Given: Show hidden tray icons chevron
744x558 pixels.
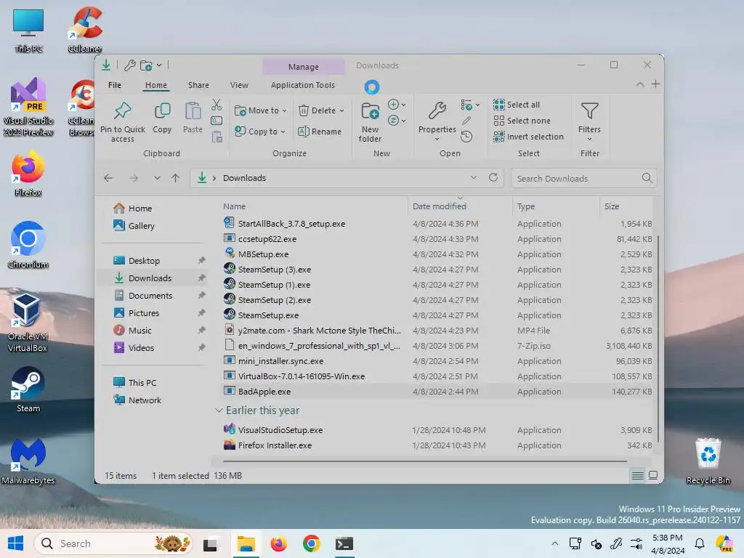Looking at the screenshot, I should pyautogui.click(x=554, y=543).
